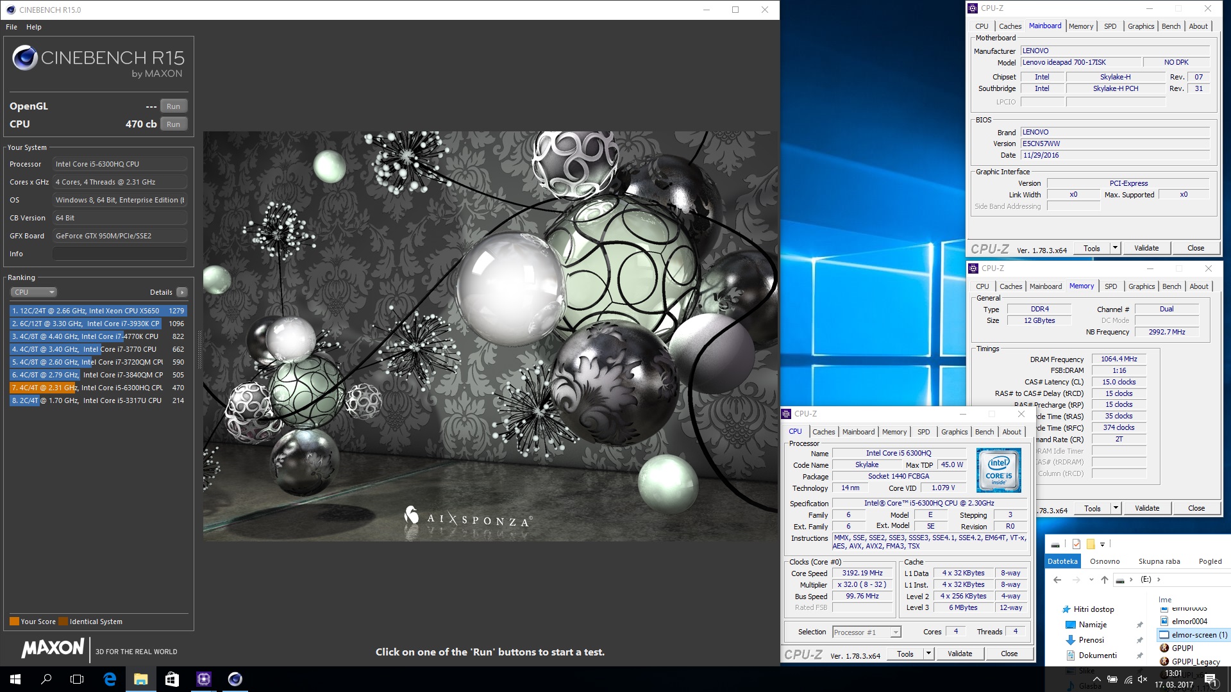The width and height of the screenshot is (1231, 692).
Task: Switch to Bench tab in front CPU-Z window
Action: (984, 432)
